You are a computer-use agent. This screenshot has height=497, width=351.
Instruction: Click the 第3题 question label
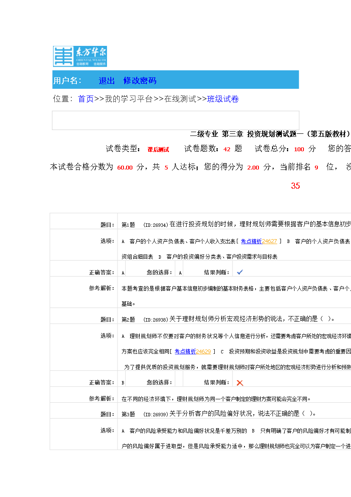tap(128, 414)
